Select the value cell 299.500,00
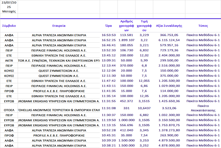 tap(169, 60)
